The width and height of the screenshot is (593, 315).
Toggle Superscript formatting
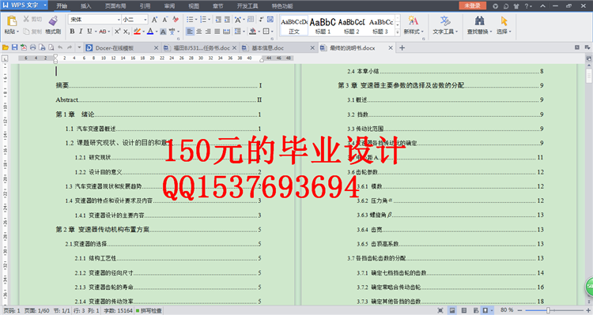pyautogui.click(x=117, y=32)
